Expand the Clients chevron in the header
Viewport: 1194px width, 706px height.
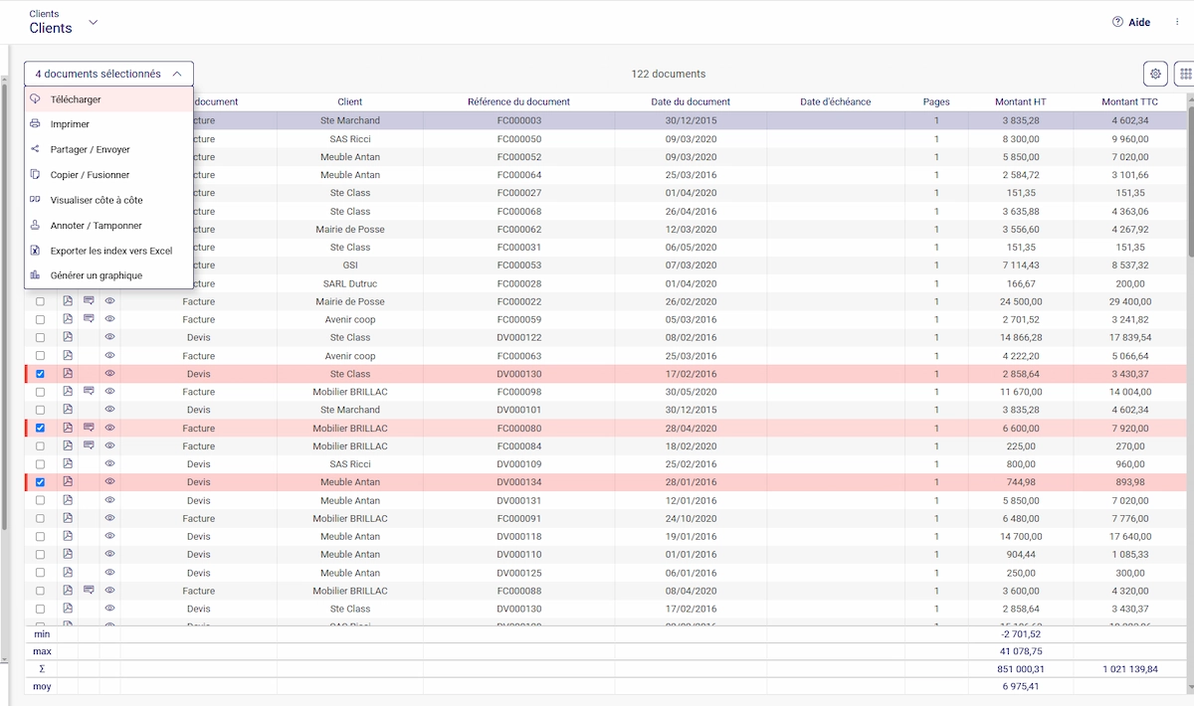pos(94,22)
